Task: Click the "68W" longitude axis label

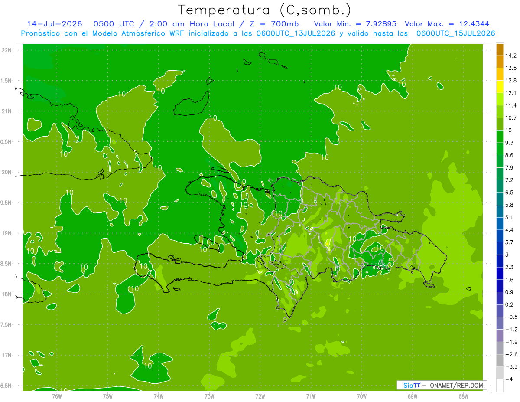Action: point(463,396)
